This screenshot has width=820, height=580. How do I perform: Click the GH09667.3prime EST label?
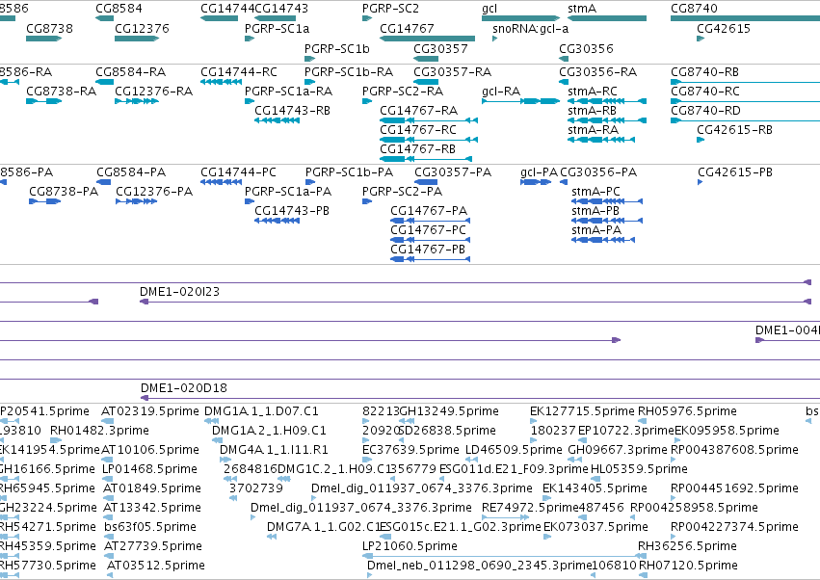point(618,450)
